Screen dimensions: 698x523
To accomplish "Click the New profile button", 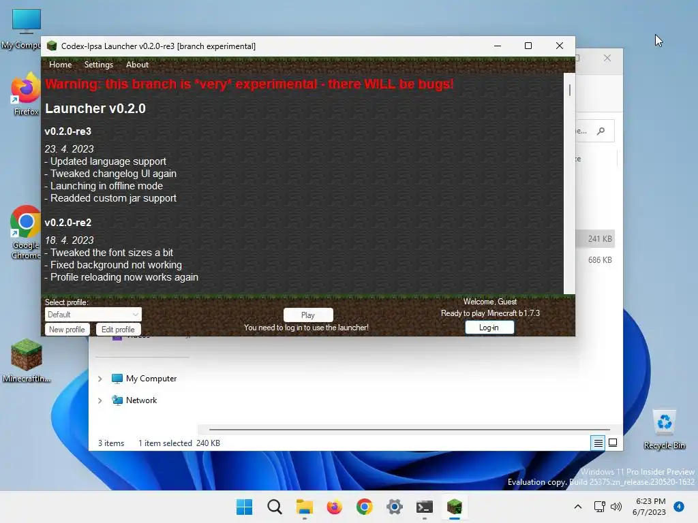I will (x=67, y=330).
